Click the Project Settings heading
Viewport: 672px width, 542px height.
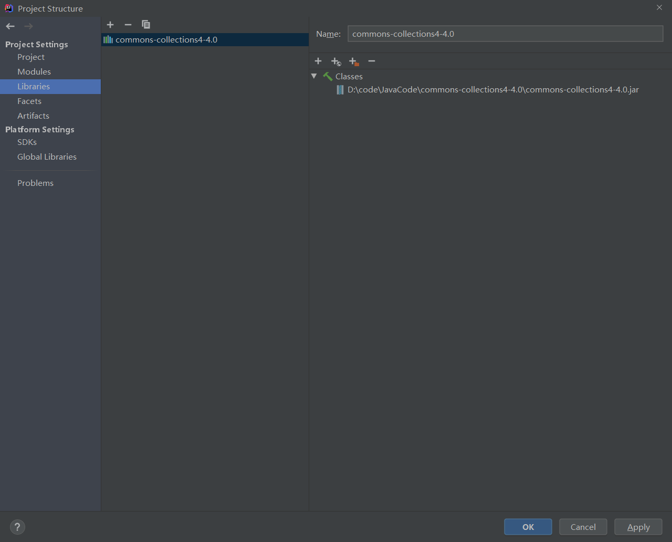point(37,44)
